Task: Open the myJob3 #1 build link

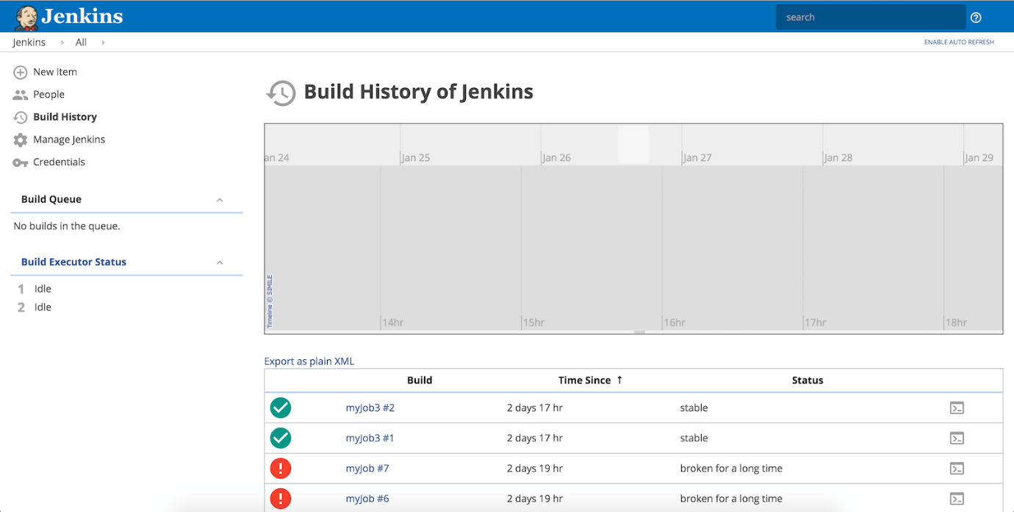Action: click(370, 438)
